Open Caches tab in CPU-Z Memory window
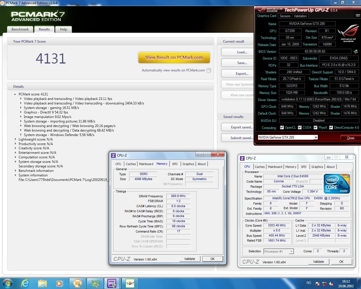This screenshot has width=361, height=289. 131,164
